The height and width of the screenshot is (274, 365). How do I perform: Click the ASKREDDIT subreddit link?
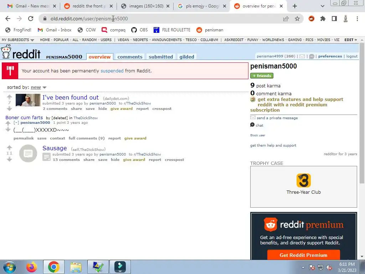point(234,40)
